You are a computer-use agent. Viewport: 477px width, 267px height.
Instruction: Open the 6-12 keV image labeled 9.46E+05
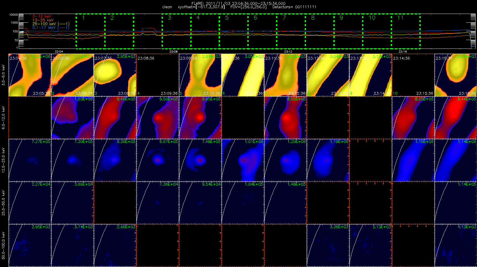tap(115, 118)
